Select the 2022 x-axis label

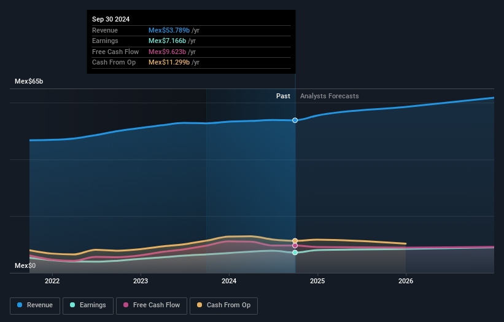pyautogui.click(x=52, y=281)
